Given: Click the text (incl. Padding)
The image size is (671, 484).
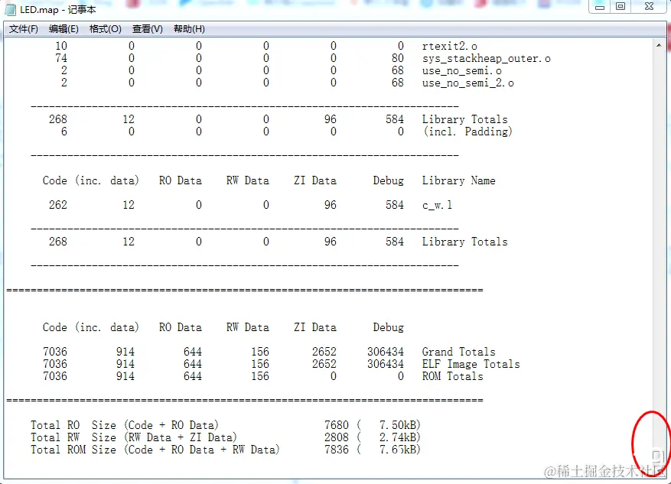Looking at the screenshot, I should pos(467,132).
